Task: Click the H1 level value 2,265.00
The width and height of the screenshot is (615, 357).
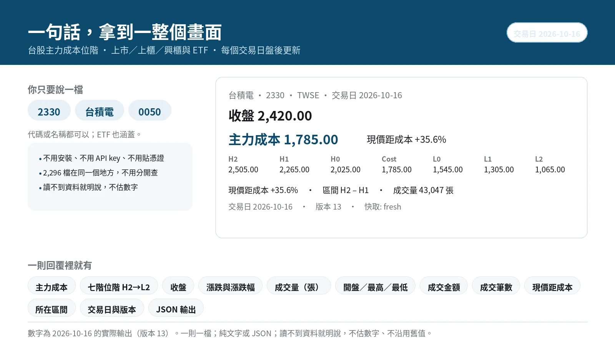Action: tap(294, 170)
